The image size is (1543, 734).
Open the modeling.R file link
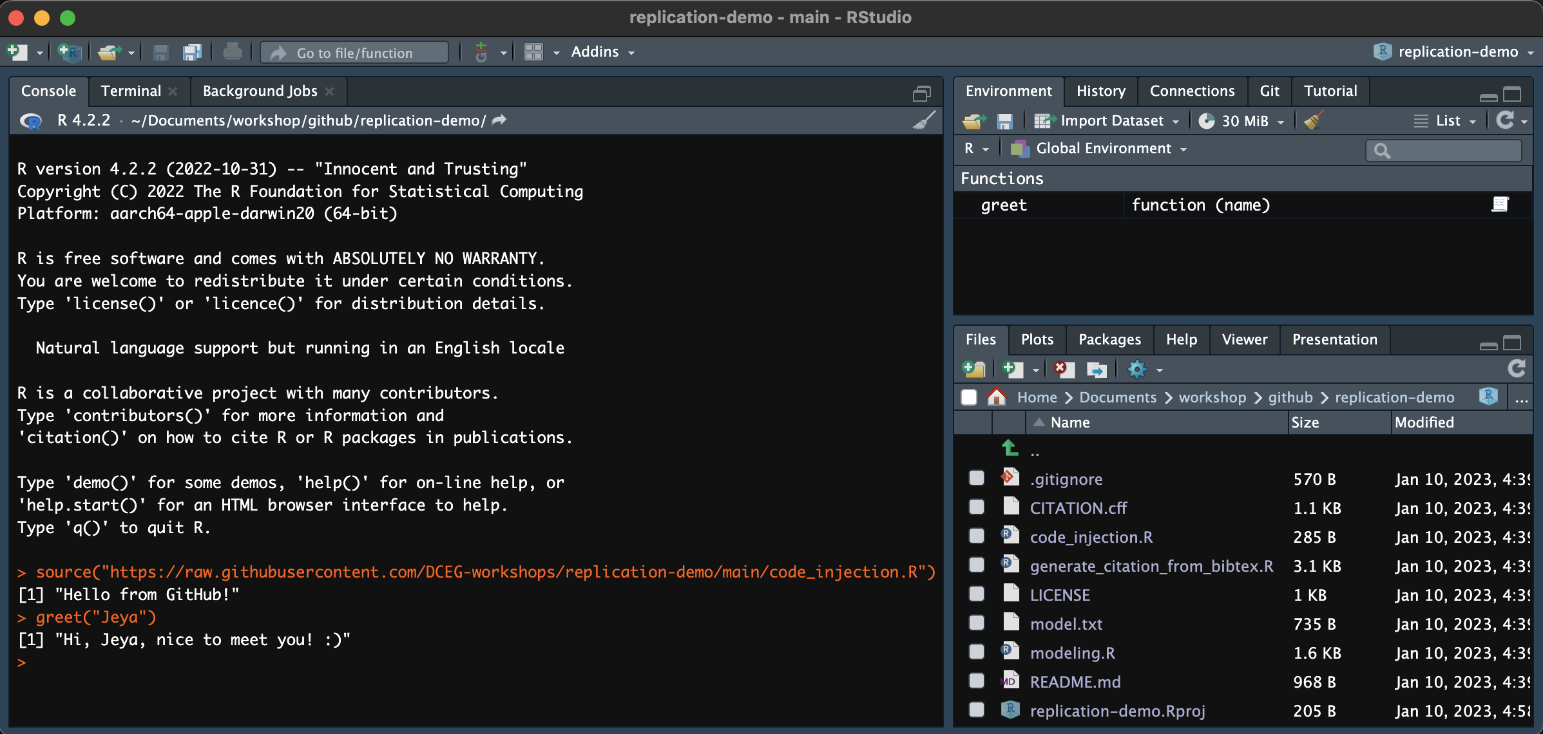pos(1072,653)
